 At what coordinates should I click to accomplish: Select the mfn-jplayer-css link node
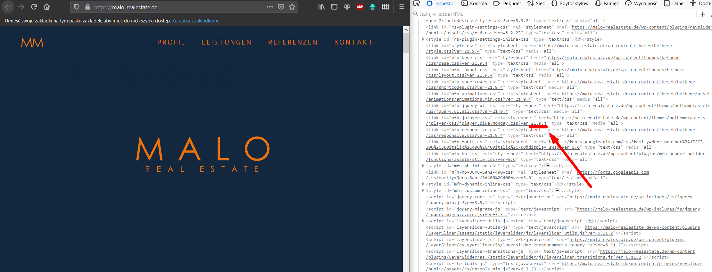(566, 120)
